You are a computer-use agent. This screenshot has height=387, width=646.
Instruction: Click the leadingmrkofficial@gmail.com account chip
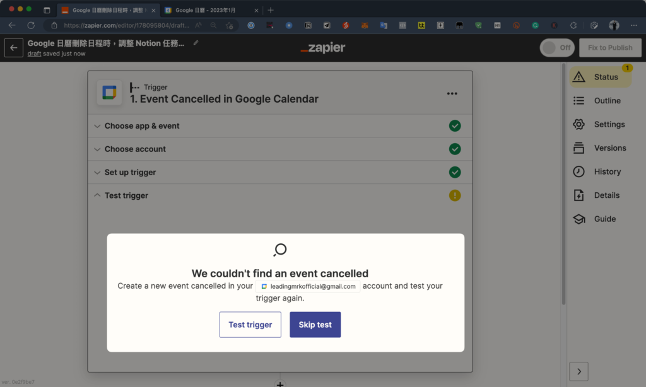[308, 286]
